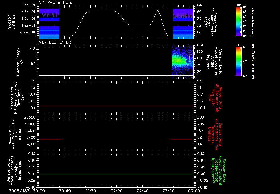Click the 'ESH Sun Elevation Angle' axis label

pos(210,22)
